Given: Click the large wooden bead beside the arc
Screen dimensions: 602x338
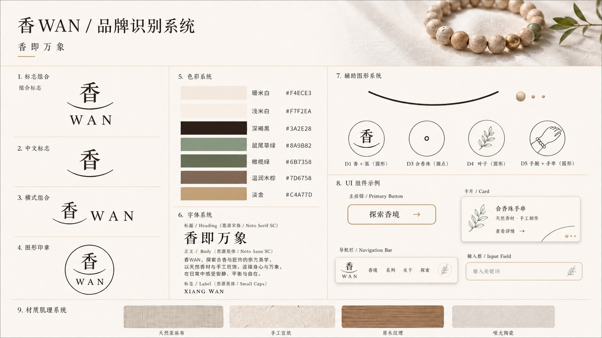Looking at the screenshot, I should pos(521,96).
